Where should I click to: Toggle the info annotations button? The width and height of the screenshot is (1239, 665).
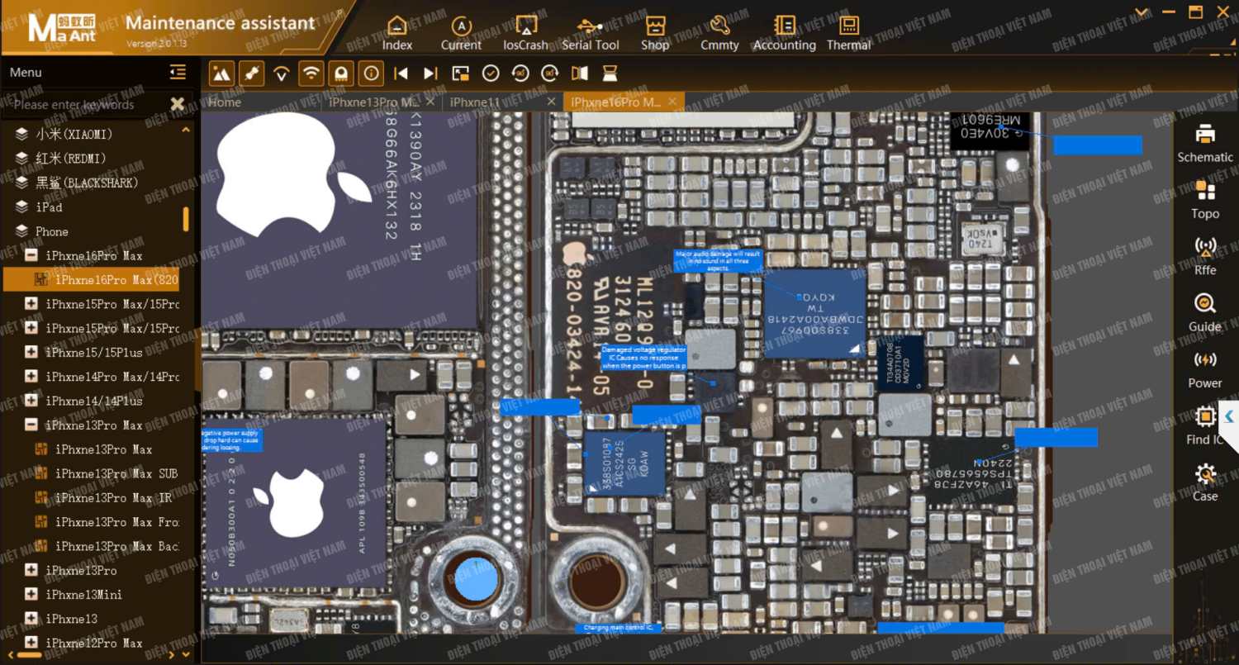click(371, 74)
